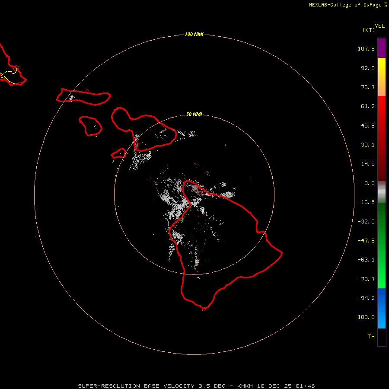Screen dimensions: 389x389
Task: Click the -63.1 velocity scale value
Action: coord(366,260)
